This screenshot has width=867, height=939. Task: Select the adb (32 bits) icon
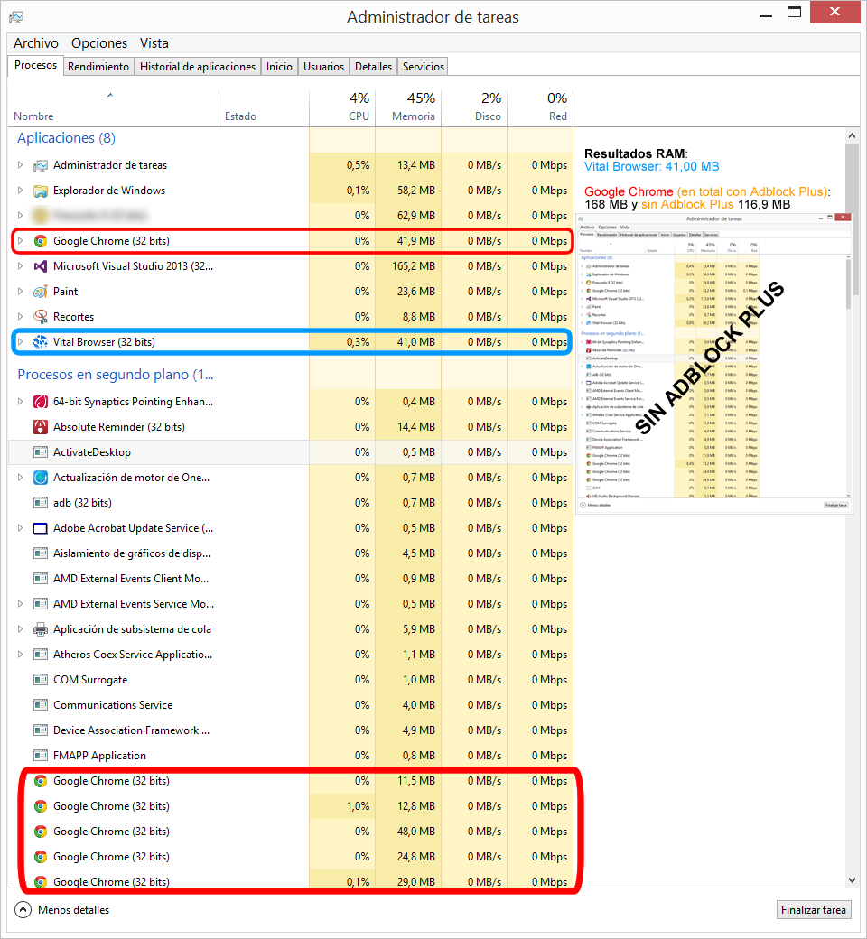[x=40, y=503]
